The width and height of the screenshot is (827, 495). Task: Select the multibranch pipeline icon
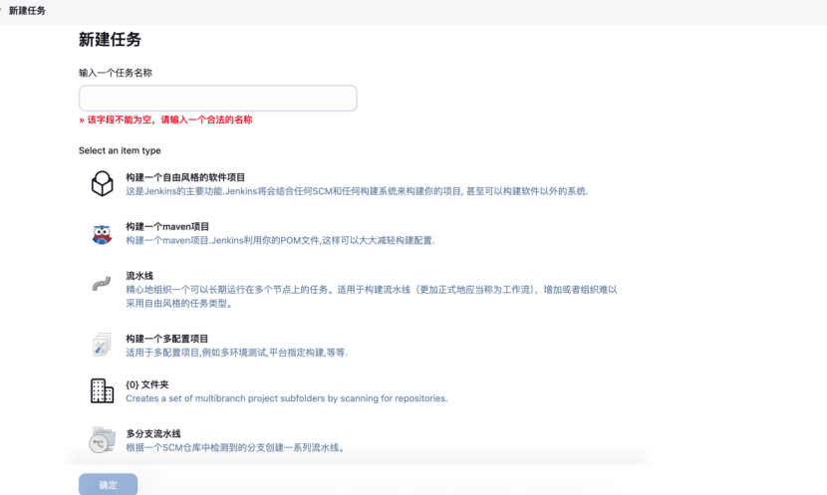tap(102, 439)
